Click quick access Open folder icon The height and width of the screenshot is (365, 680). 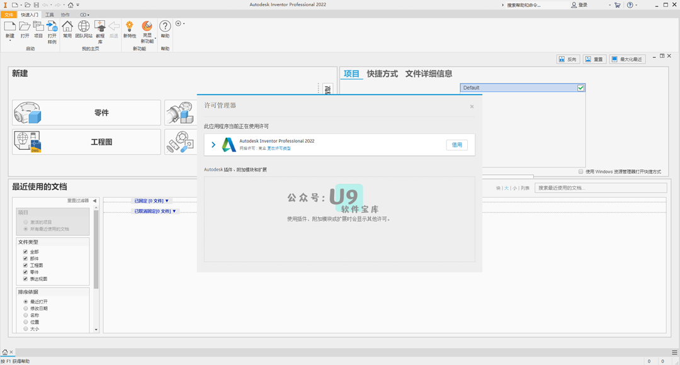point(27,5)
